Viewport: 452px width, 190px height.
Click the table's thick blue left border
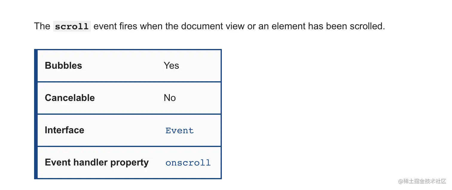pos(36,114)
